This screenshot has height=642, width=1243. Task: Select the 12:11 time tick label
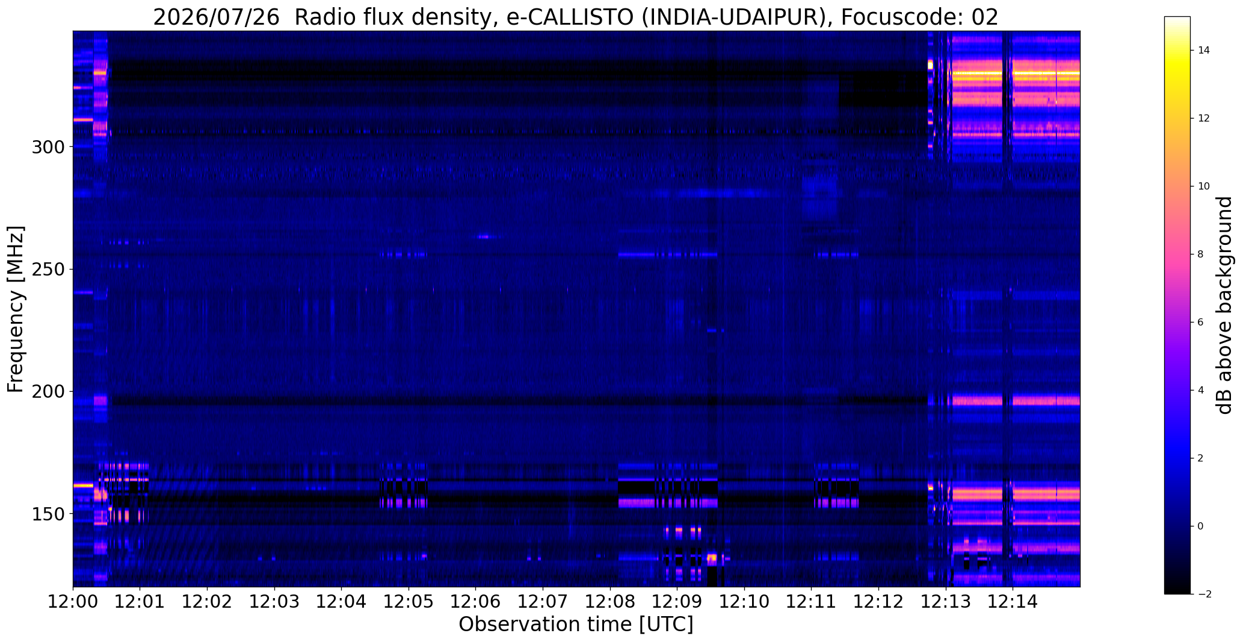pos(811,601)
